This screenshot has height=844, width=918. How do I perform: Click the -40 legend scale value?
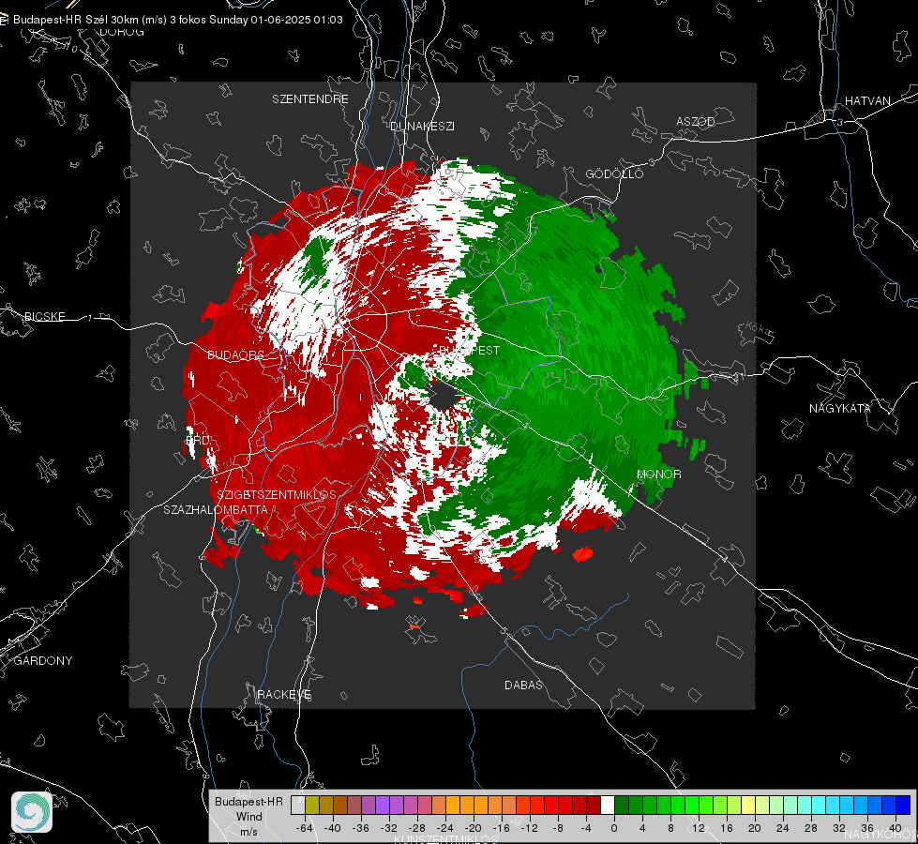tap(333, 828)
